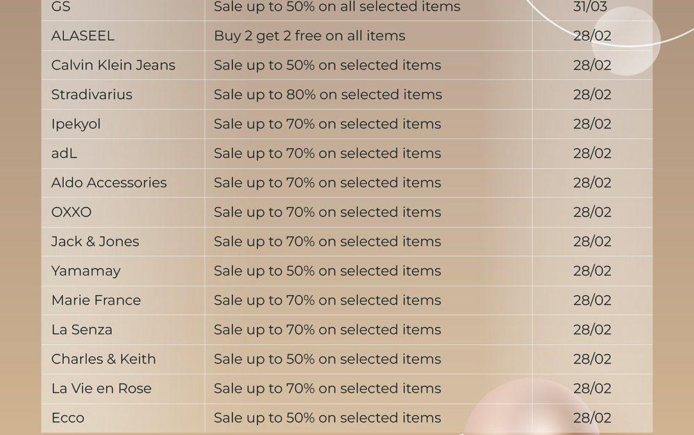Select the Calvin Klein Jeans row label
This screenshot has height=435, width=694.
pos(113,65)
